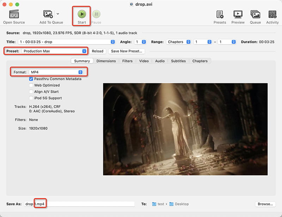Screen dimensions: 282x217
Task: Switch to the Chapters tab
Action: point(200,61)
